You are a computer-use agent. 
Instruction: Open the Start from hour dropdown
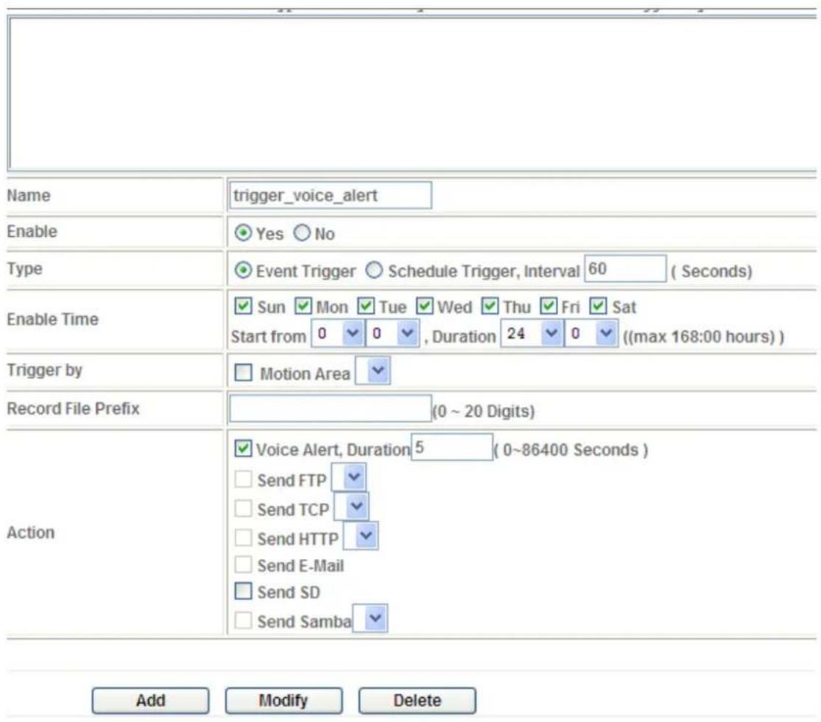338,333
